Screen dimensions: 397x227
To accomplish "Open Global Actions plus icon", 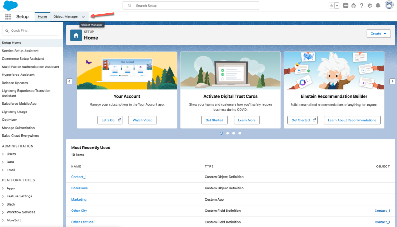I will click(346, 6).
